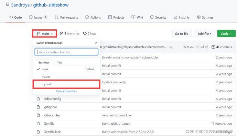This screenshot has width=238, height=136.
Task: Expand the Add file dropdown
Action: 204,34
